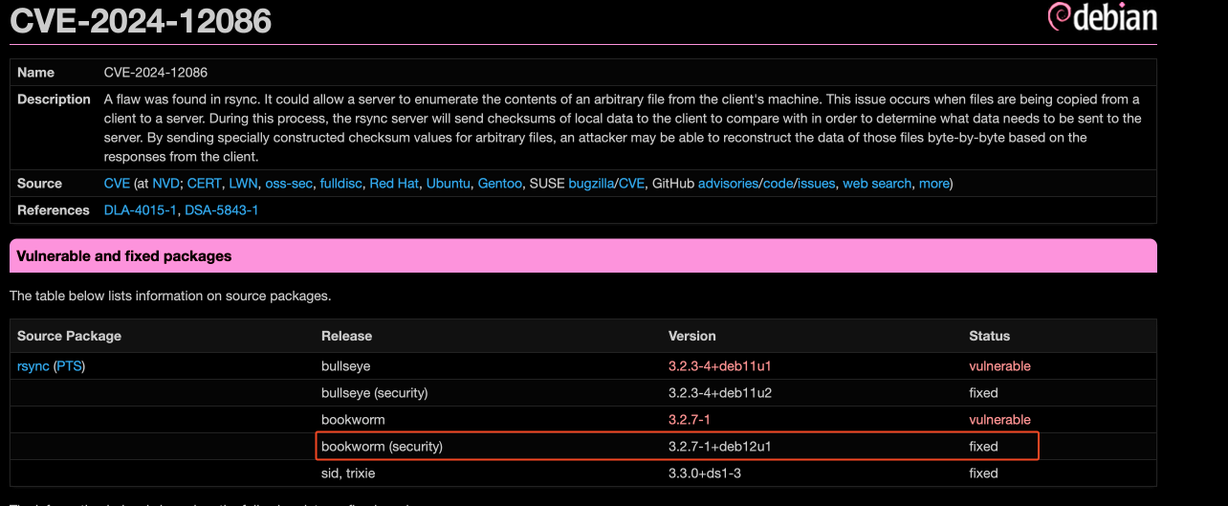
Task: Open the Gentoo source link
Action: 499,184
